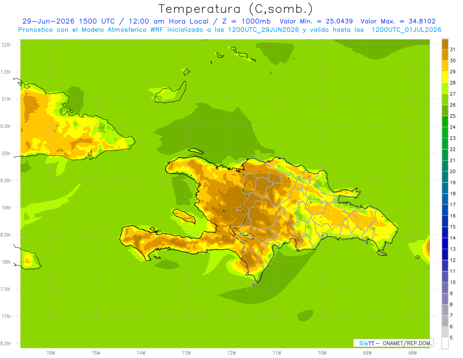The width and height of the screenshot is (463, 358).
Task: Click the 'Valor Max. = 34.8102' text
Action: [398, 21]
